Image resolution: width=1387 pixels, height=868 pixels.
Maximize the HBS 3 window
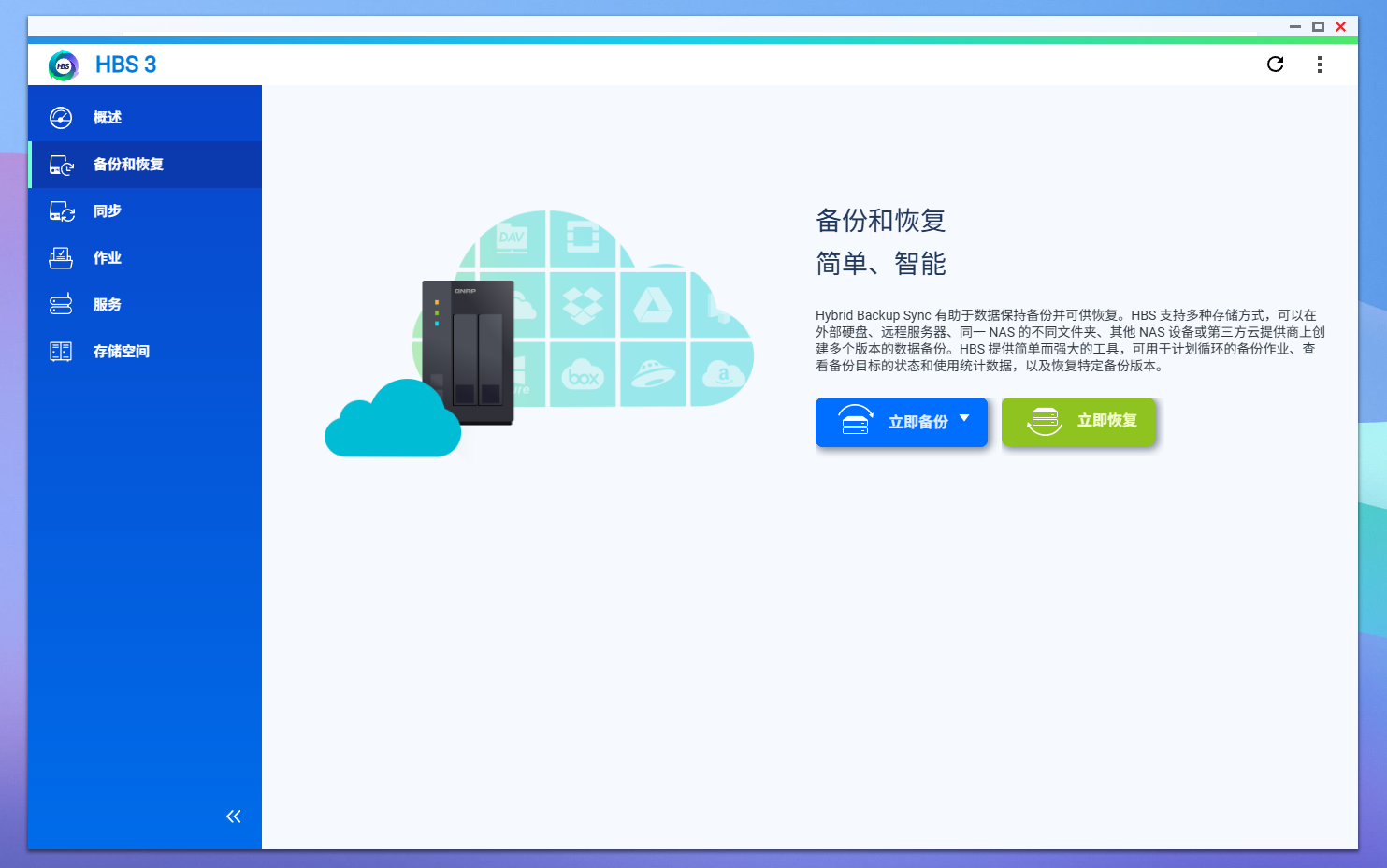click(x=1318, y=26)
